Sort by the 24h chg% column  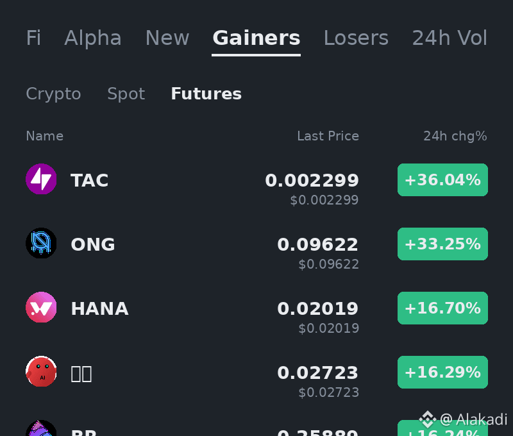455,136
